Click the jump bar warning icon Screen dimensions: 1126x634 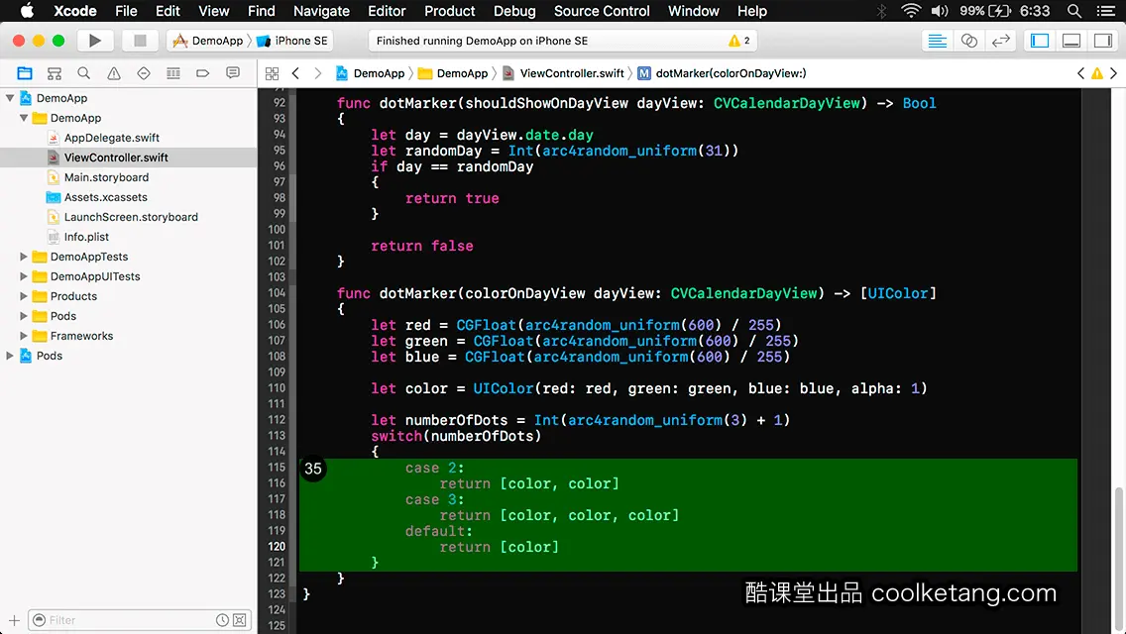pos(1097,73)
